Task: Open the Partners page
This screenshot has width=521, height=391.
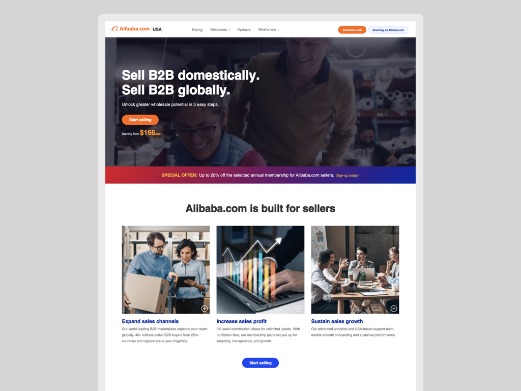Action: coord(244,30)
